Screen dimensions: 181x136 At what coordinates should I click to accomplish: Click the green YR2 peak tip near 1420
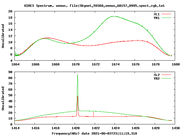pos(77,75)
